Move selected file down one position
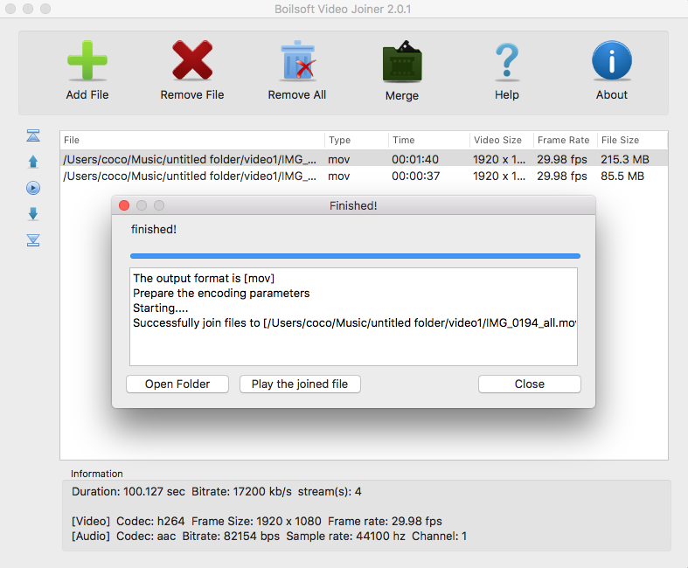This screenshot has height=568, width=688. 33,214
